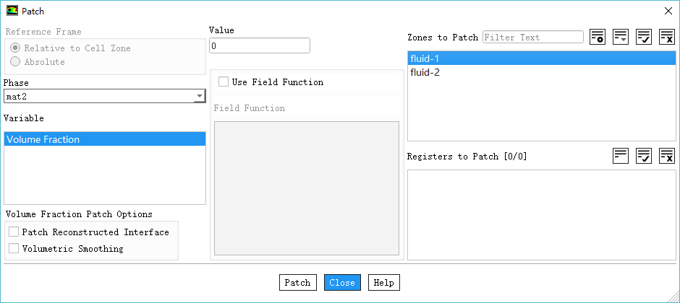
Task: Select all zones in Zones to Patch
Action: (x=643, y=38)
